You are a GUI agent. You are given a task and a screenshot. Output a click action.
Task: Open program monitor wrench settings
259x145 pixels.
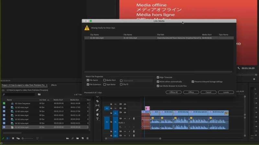click(239, 68)
